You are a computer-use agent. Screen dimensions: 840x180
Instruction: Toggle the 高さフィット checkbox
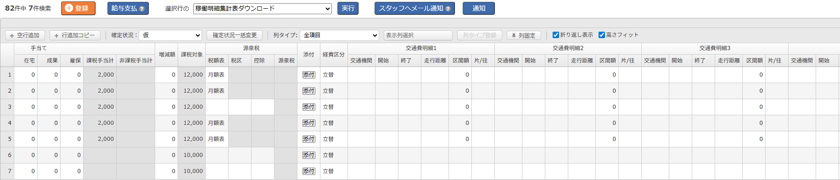point(601,35)
